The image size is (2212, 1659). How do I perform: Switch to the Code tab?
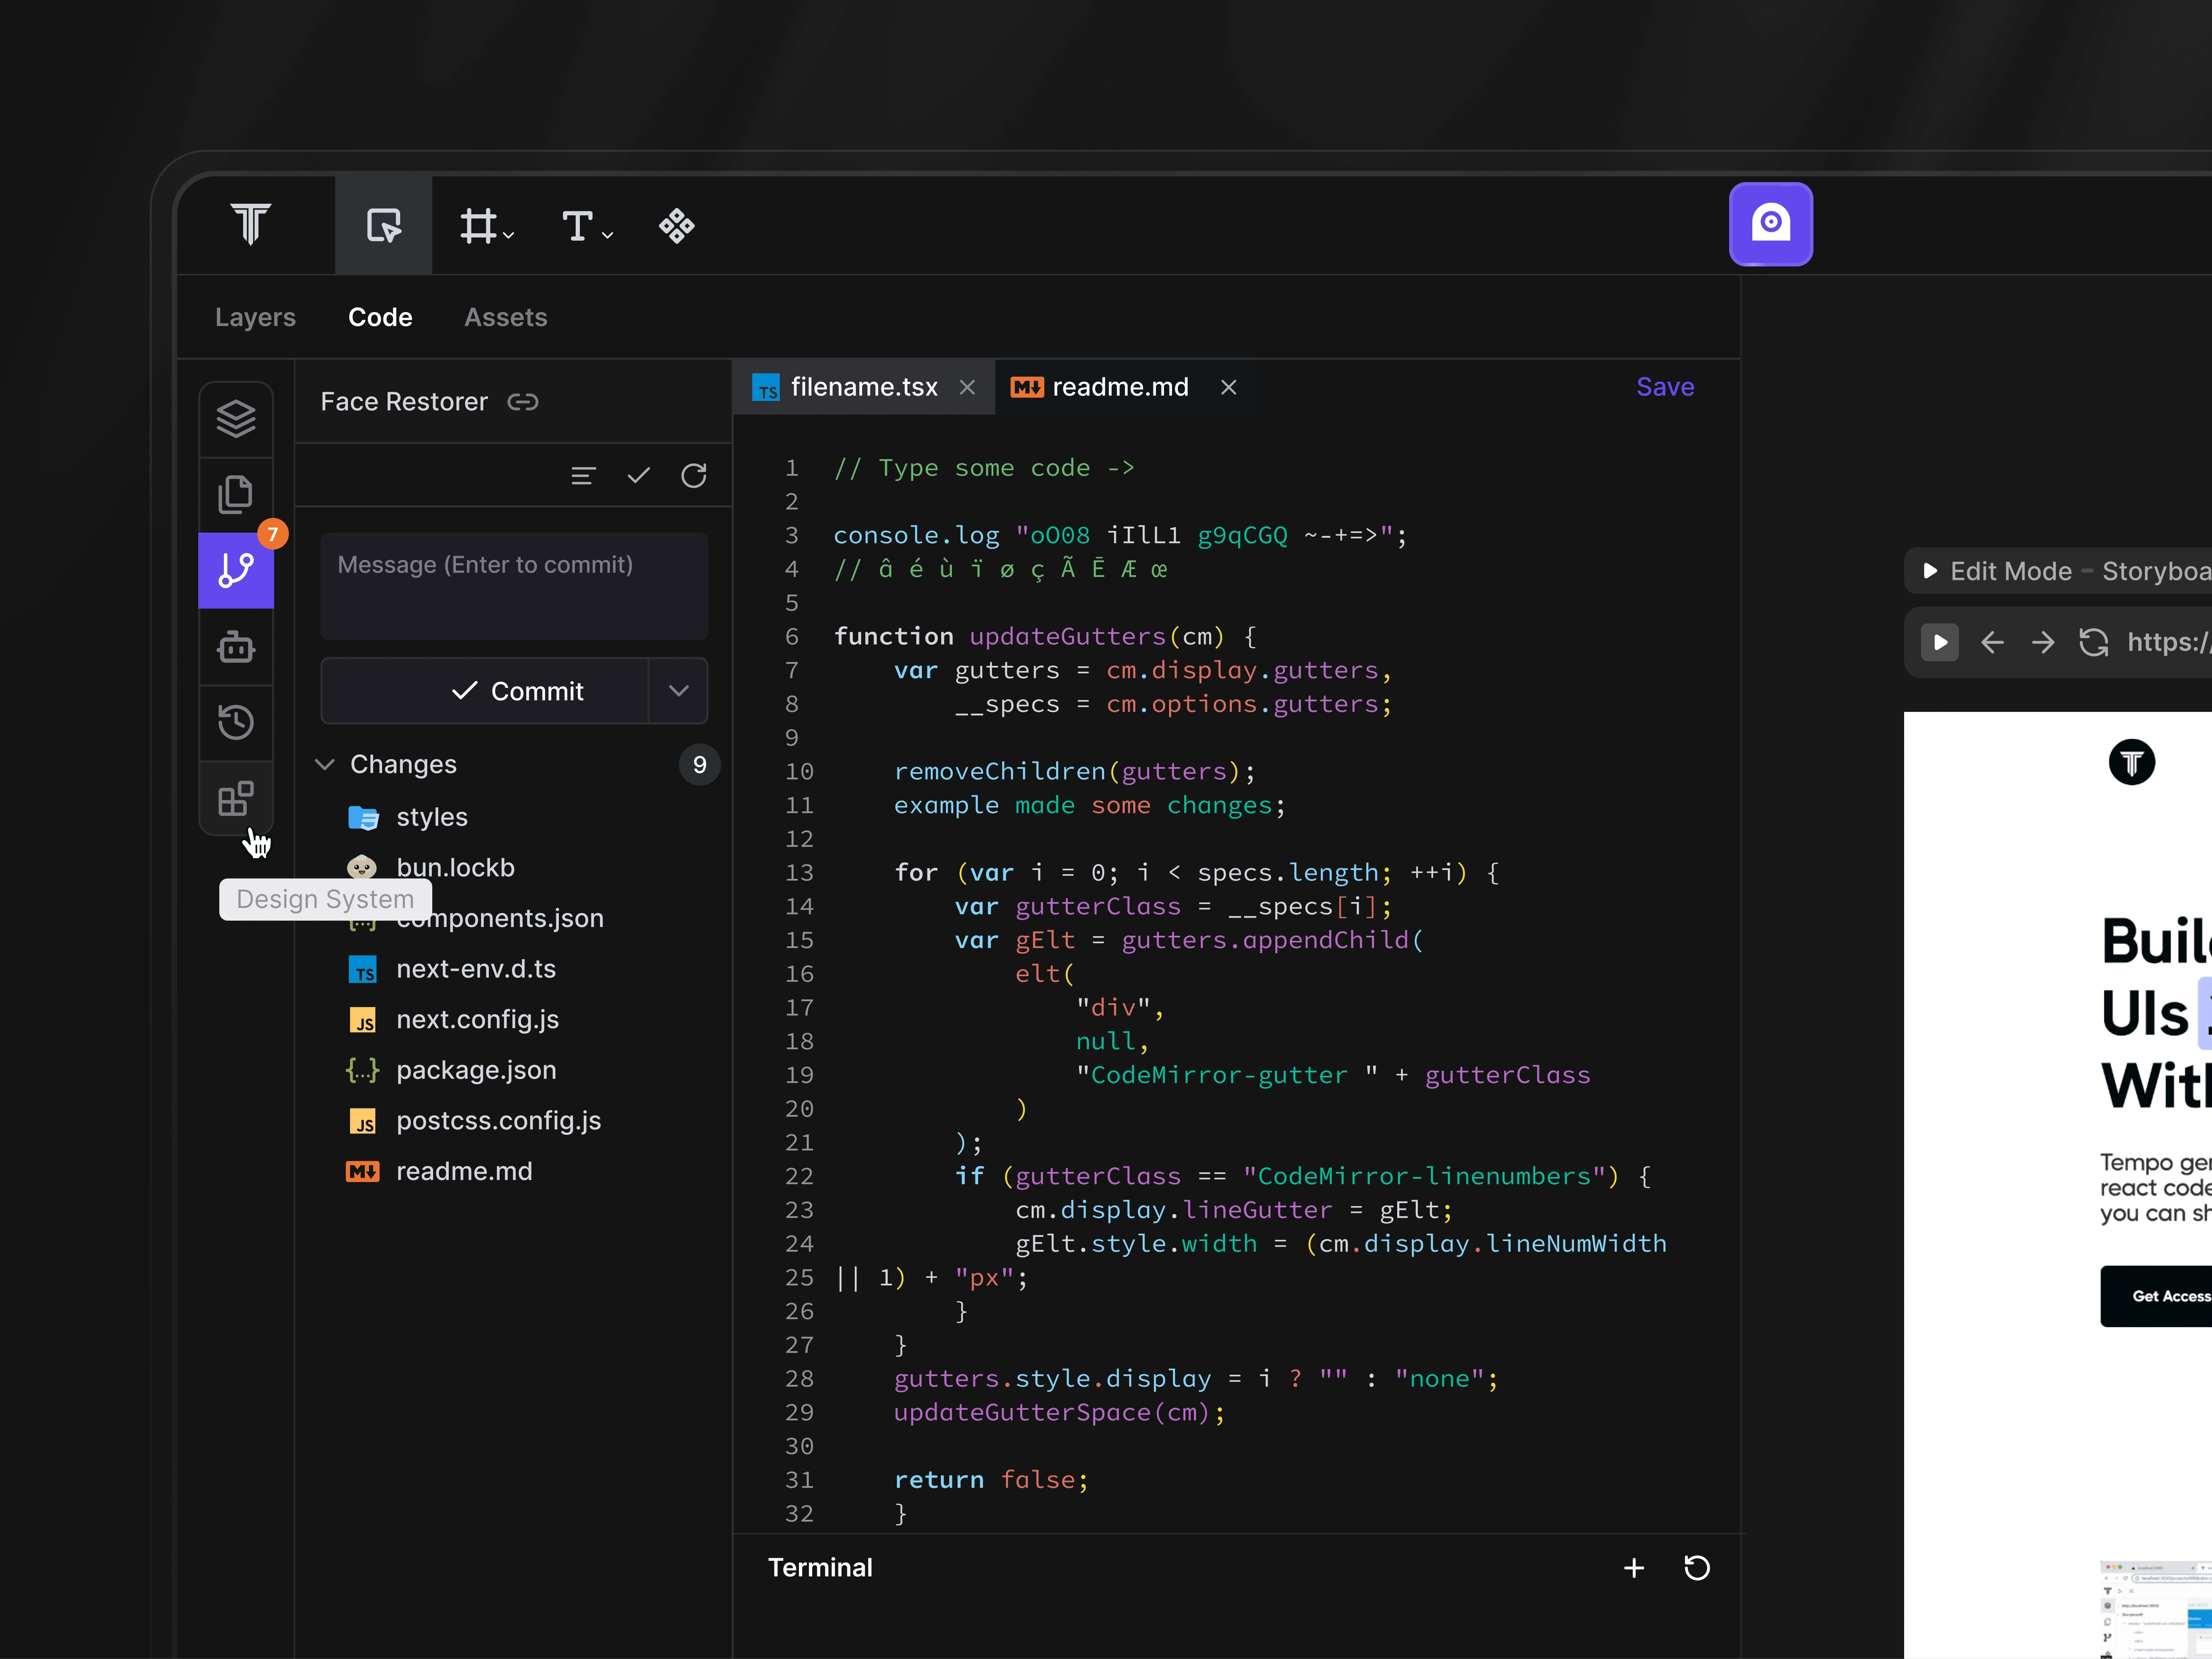click(x=380, y=317)
